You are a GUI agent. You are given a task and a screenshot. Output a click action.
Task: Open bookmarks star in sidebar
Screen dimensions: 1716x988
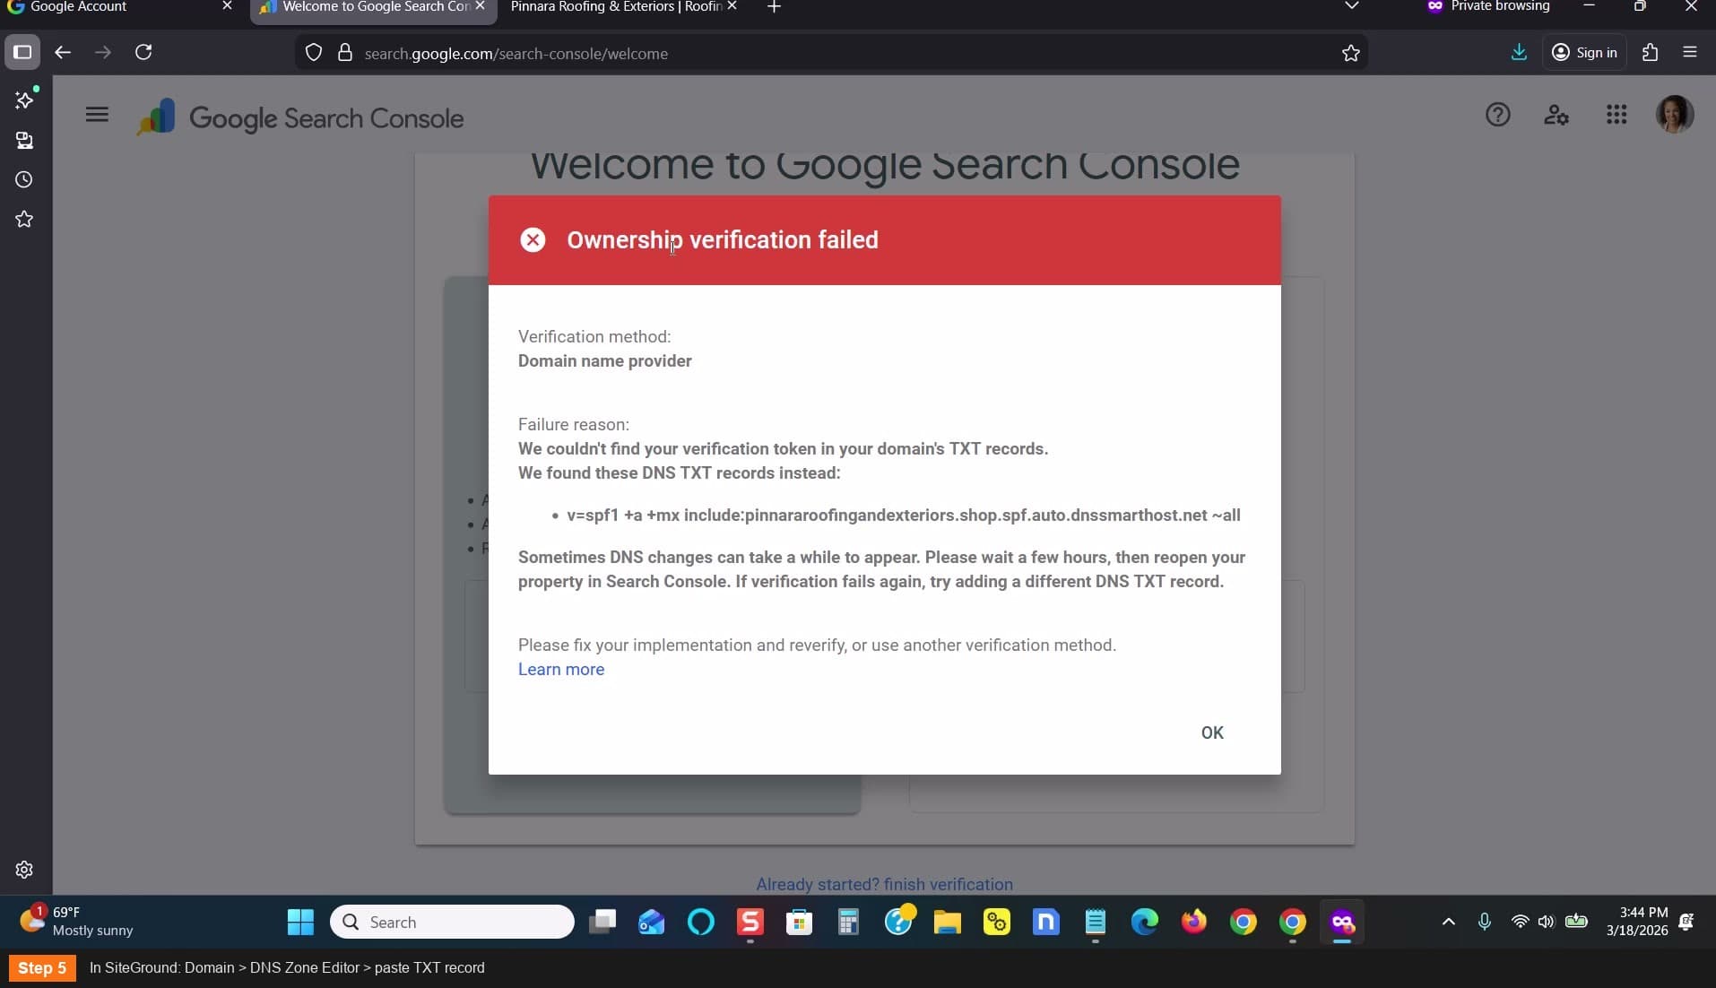24,220
